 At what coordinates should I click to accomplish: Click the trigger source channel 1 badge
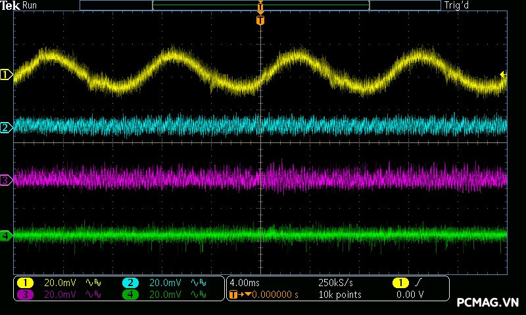[x=400, y=282]
